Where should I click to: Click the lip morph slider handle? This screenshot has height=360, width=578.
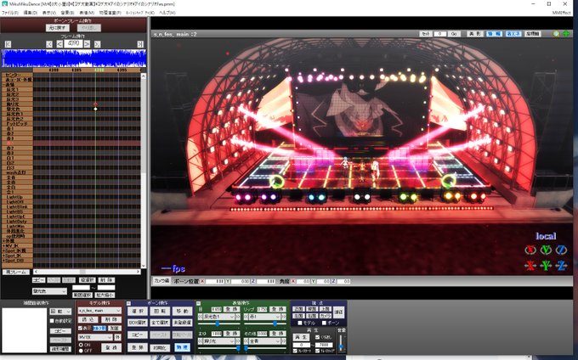pyautogui.click(x=275, y=323)
